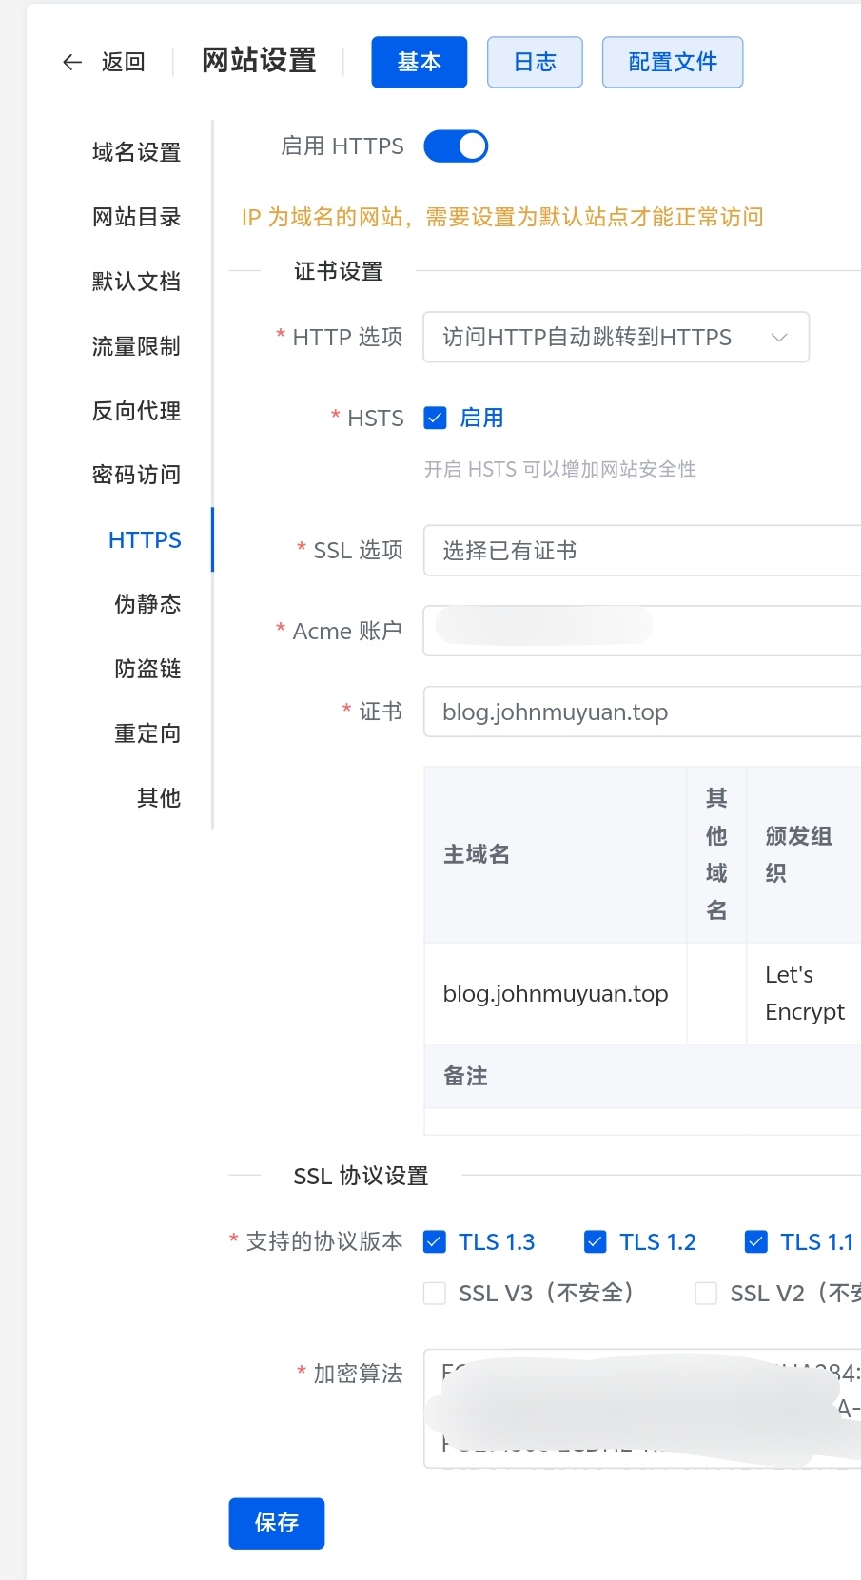Click the back arrow icon

pyautogui.click(x=72, y=63)
